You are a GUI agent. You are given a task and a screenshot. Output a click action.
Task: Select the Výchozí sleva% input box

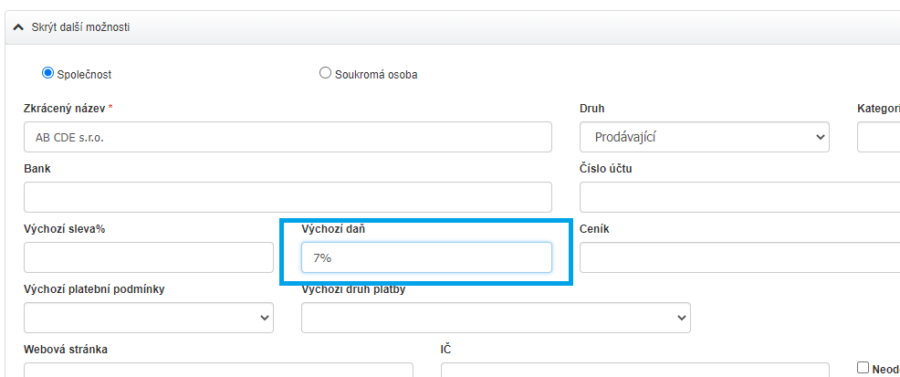pyautogui.click(x=149, y=257)
